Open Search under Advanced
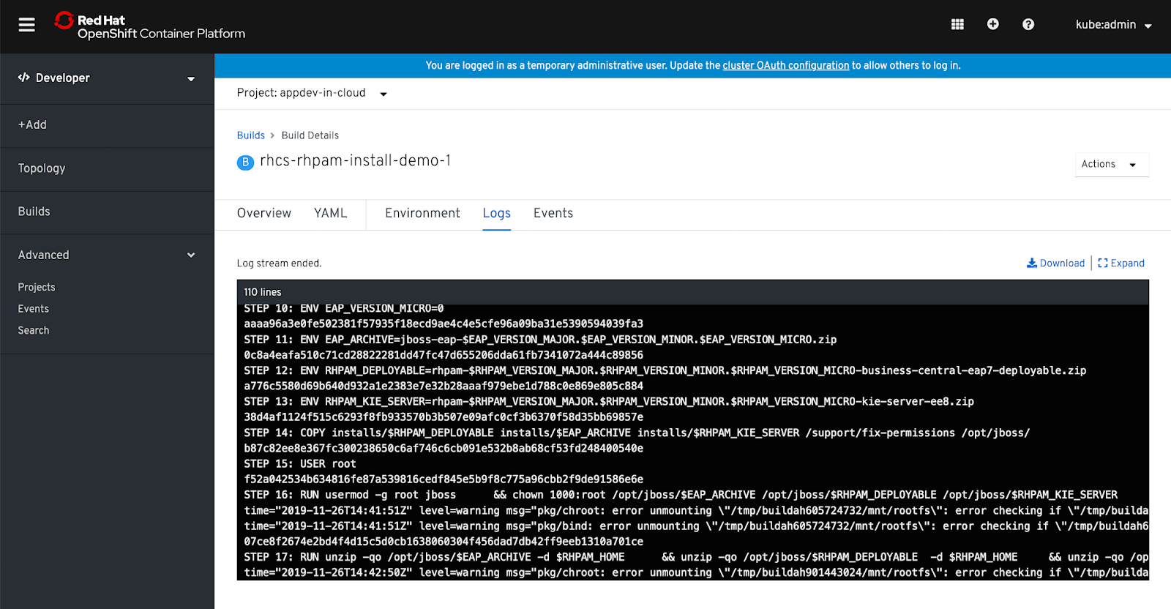This screenshot has width=1171, height=609. click(34, 330)
